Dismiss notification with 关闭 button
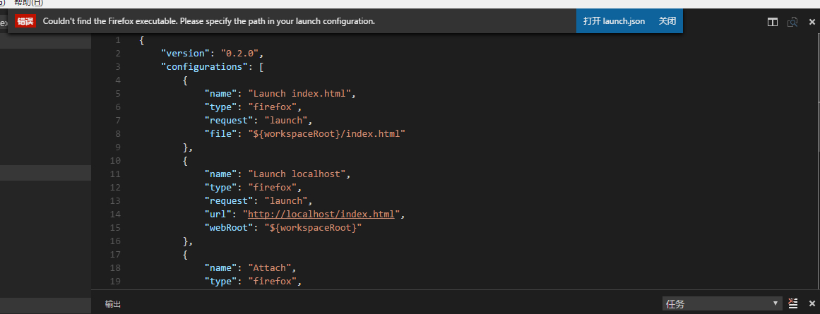Viewport: 820px width, 314px height. pos(667,21)
